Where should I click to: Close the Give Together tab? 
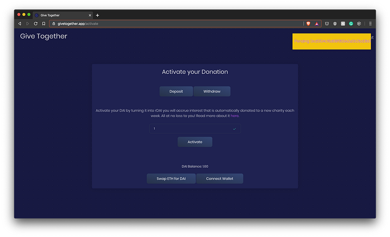tap(90, 15)
